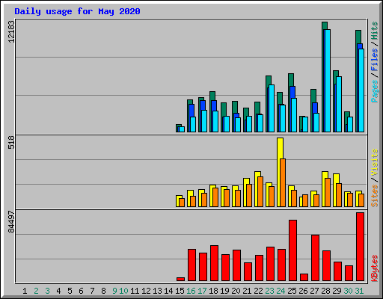
Task: Click the Visits legend label
Action: point(375,162)
